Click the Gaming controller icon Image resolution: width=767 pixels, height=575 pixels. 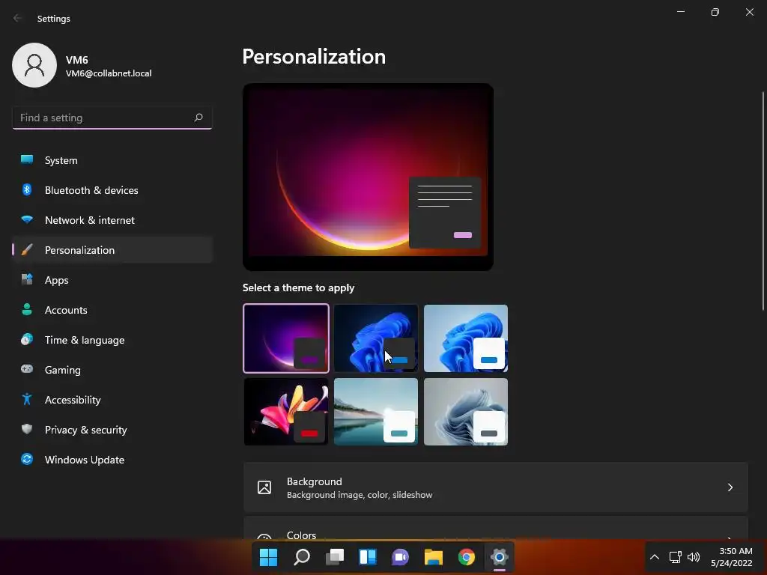[27, 369]
